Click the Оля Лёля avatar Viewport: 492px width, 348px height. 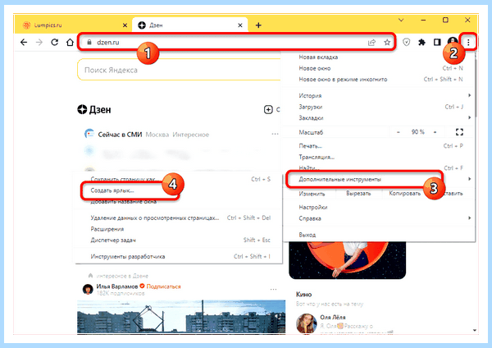point(306,323)
